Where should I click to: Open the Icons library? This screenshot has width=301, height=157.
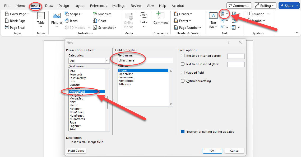point(71,21)
